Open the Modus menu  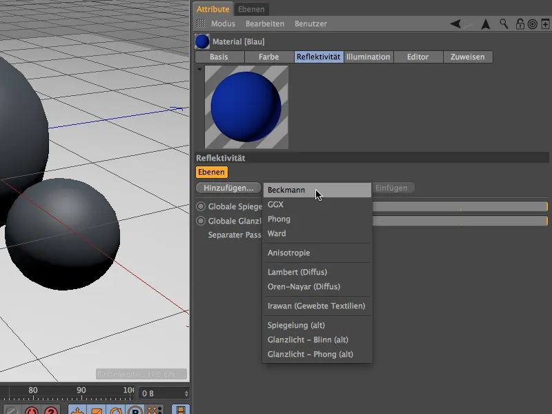[x=223, y=23]
